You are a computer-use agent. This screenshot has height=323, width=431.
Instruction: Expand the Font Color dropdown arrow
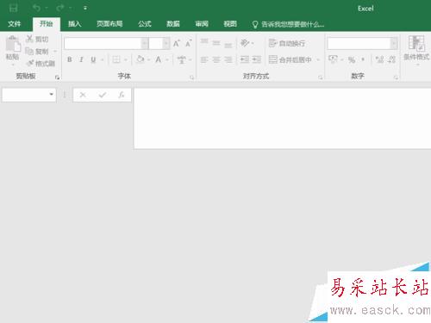tap(166, 59)
